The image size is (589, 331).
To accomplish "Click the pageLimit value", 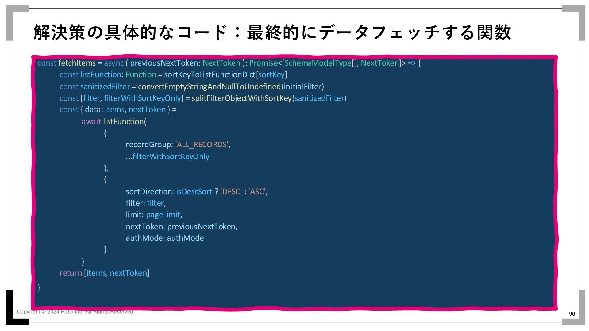I will [163, 215].
